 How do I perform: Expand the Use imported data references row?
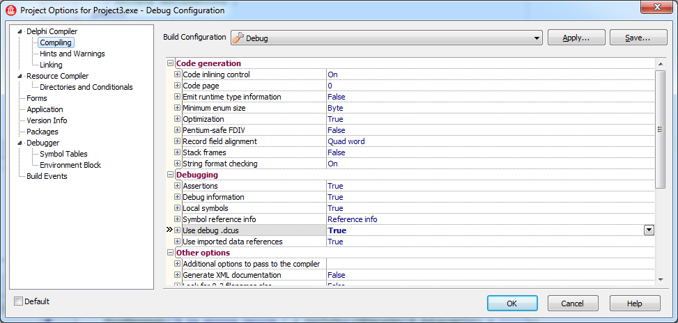point(177,242)
